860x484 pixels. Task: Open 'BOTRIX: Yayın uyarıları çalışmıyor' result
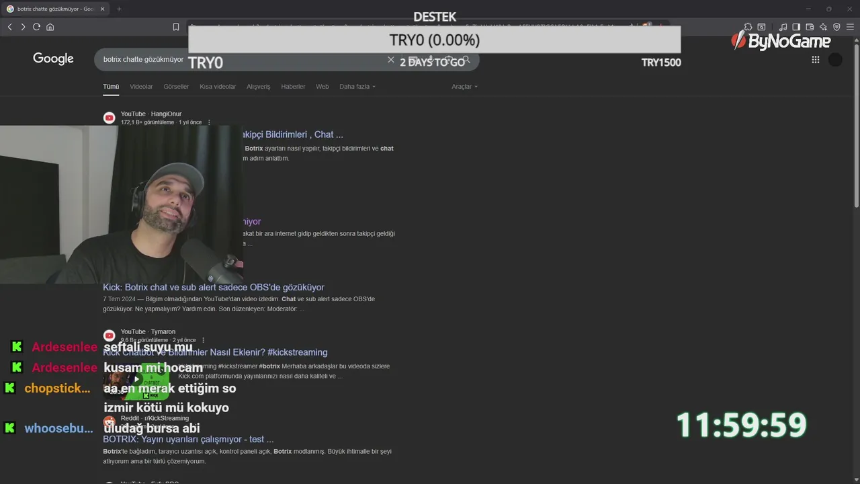(188, 439)
